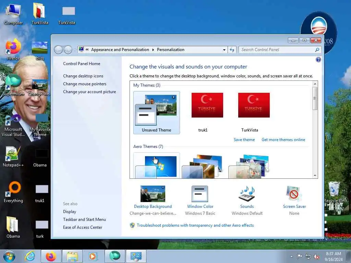This screenshot has height=263, width=351.
Task: Select the My Favorite Theme desktop file
Action: click(40, 125)
